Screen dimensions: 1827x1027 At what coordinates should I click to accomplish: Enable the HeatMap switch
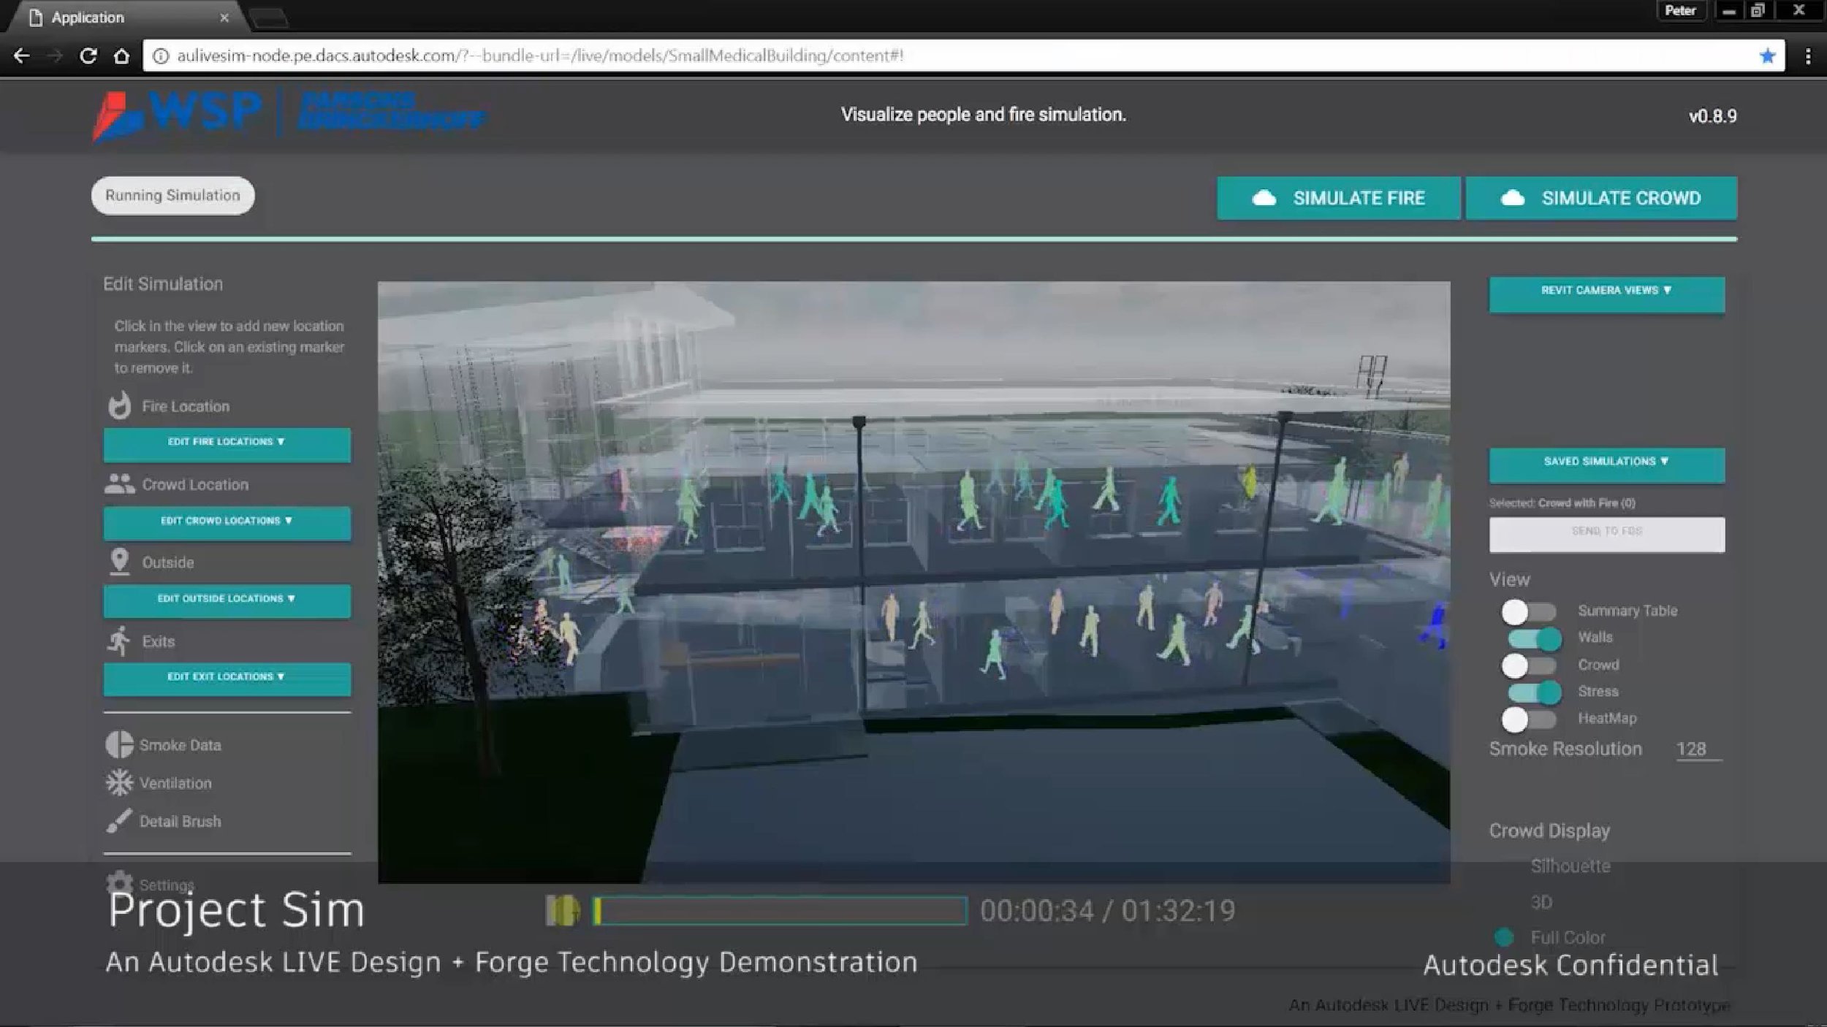1528,719
